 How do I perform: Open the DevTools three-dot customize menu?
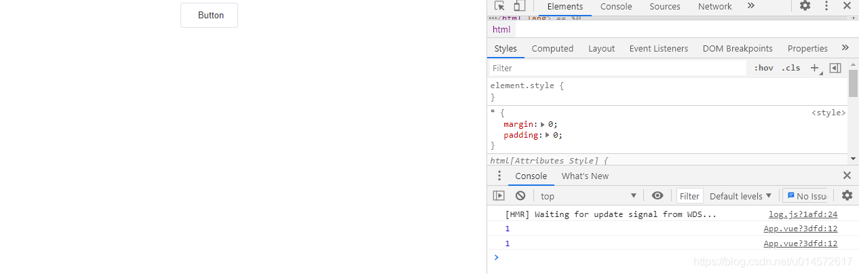coord(826,6)
